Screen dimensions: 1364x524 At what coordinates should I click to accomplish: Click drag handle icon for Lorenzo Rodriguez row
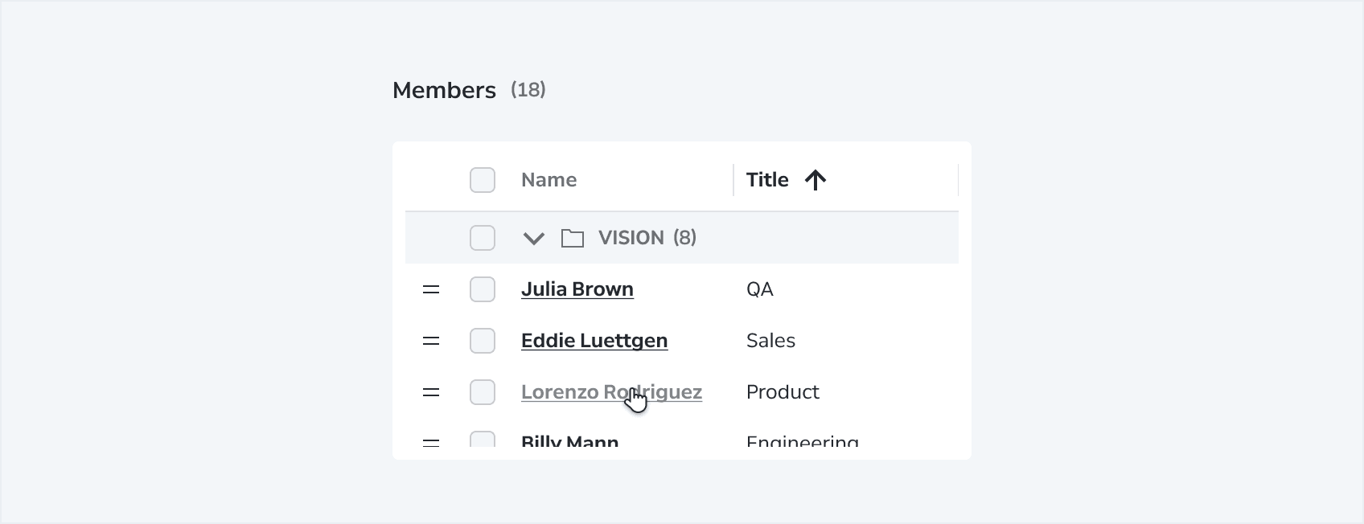point(431,392)
